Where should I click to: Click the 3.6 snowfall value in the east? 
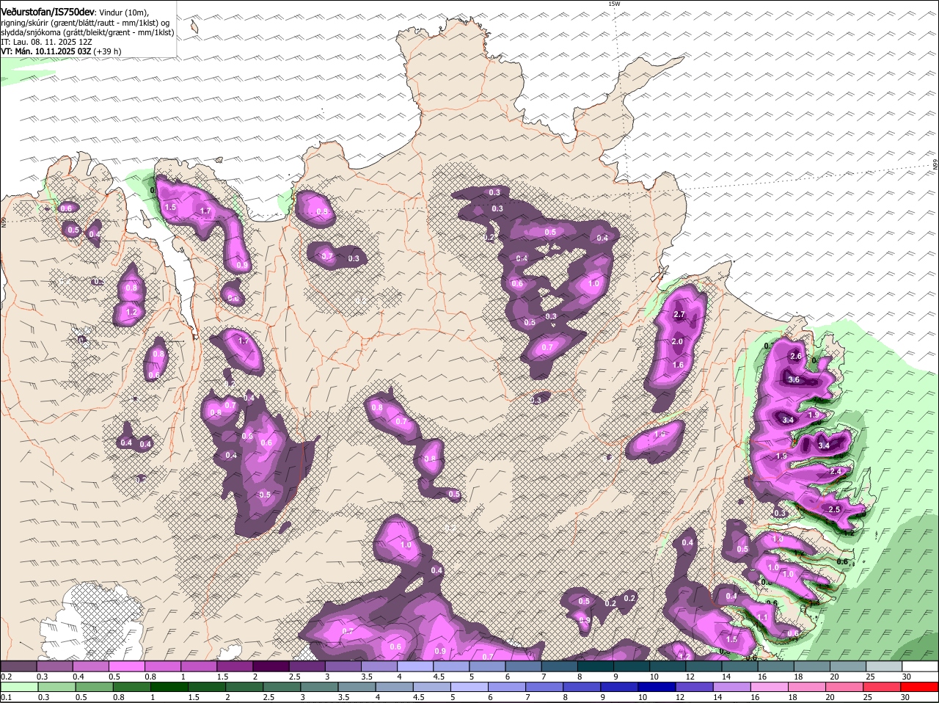[793, 379]
